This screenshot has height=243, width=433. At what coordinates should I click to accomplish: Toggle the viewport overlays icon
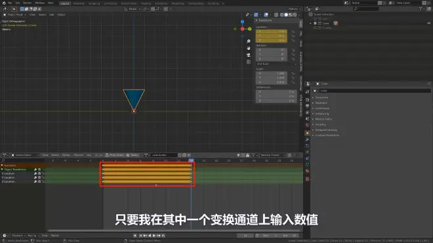click(x=266, y=14)
